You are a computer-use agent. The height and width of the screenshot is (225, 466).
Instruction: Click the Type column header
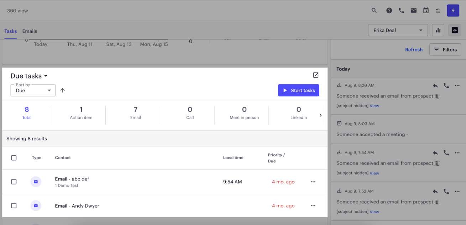pyautogui.click(x=37, y=158)
